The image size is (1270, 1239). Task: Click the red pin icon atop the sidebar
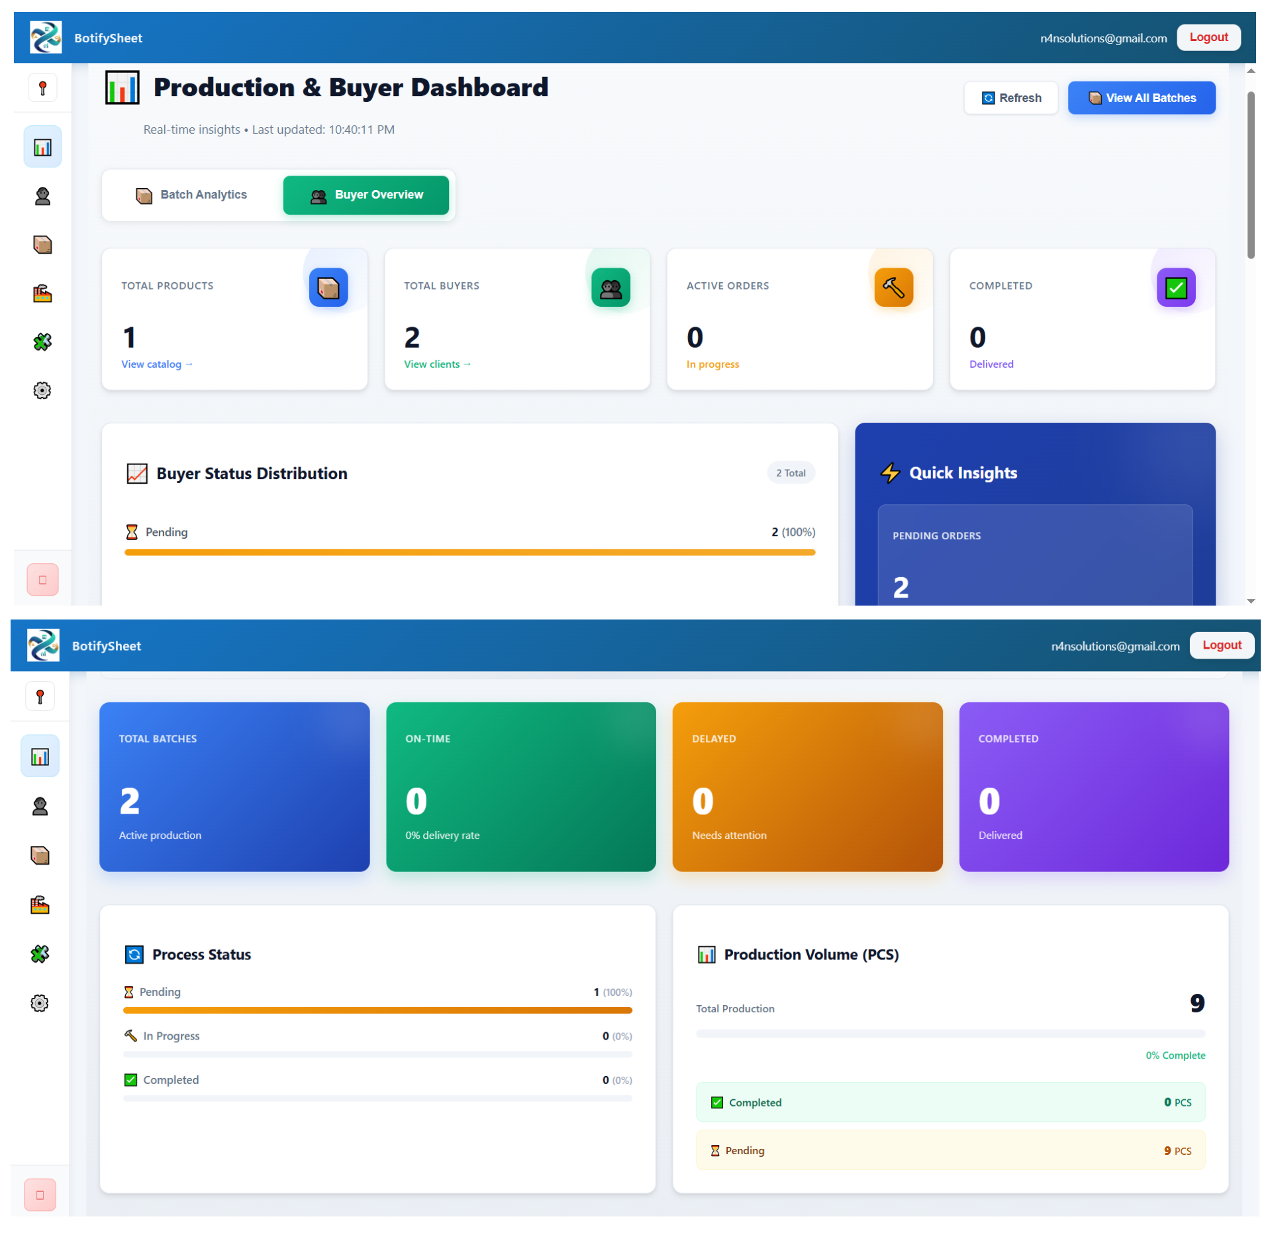point(42,87)
